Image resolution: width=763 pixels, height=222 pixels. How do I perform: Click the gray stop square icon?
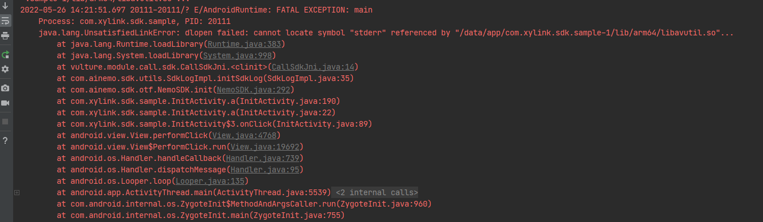coord(5,121)
